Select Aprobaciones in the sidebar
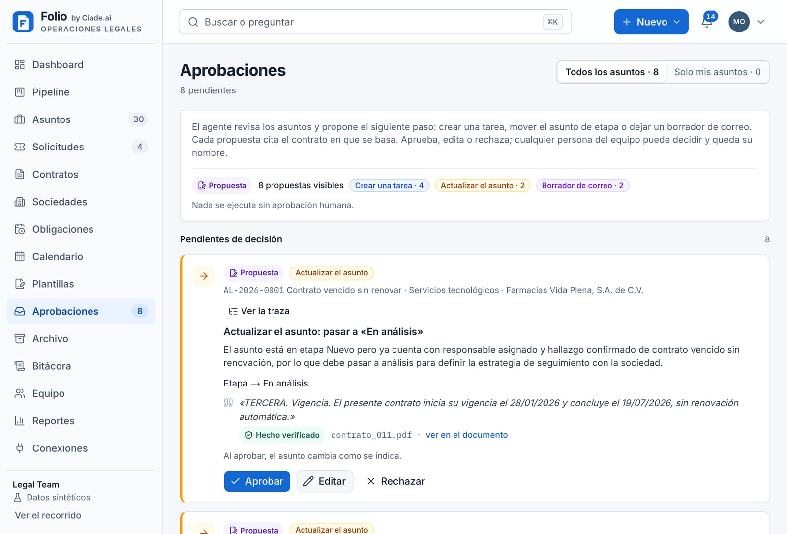 click(x=81, y=311)
